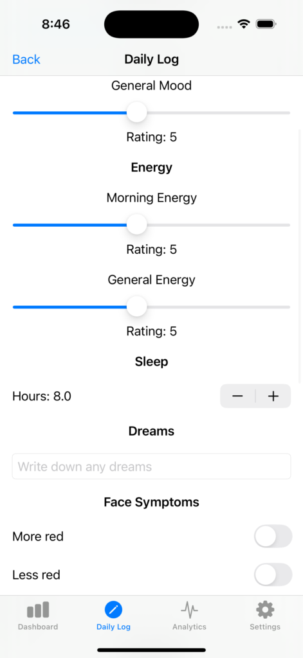Image resolution: width=303 pixels, height=658 pixels.
Task: Tap the battery icon in status bar
Action: click(x=266, y=24)
